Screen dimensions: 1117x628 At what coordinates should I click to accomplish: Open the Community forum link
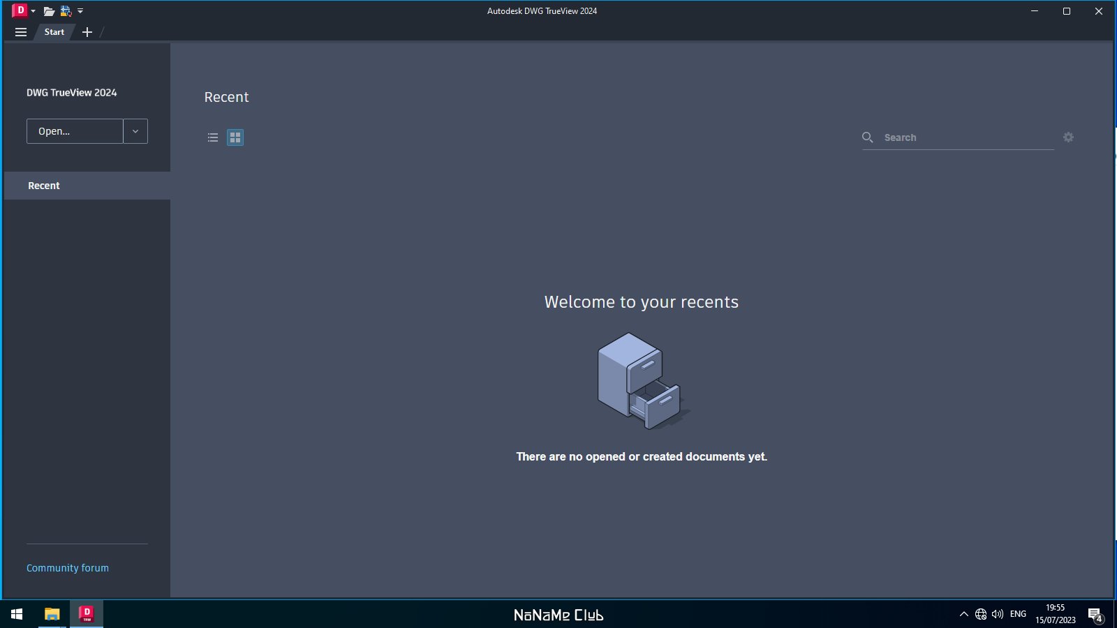tap(68, 568)
